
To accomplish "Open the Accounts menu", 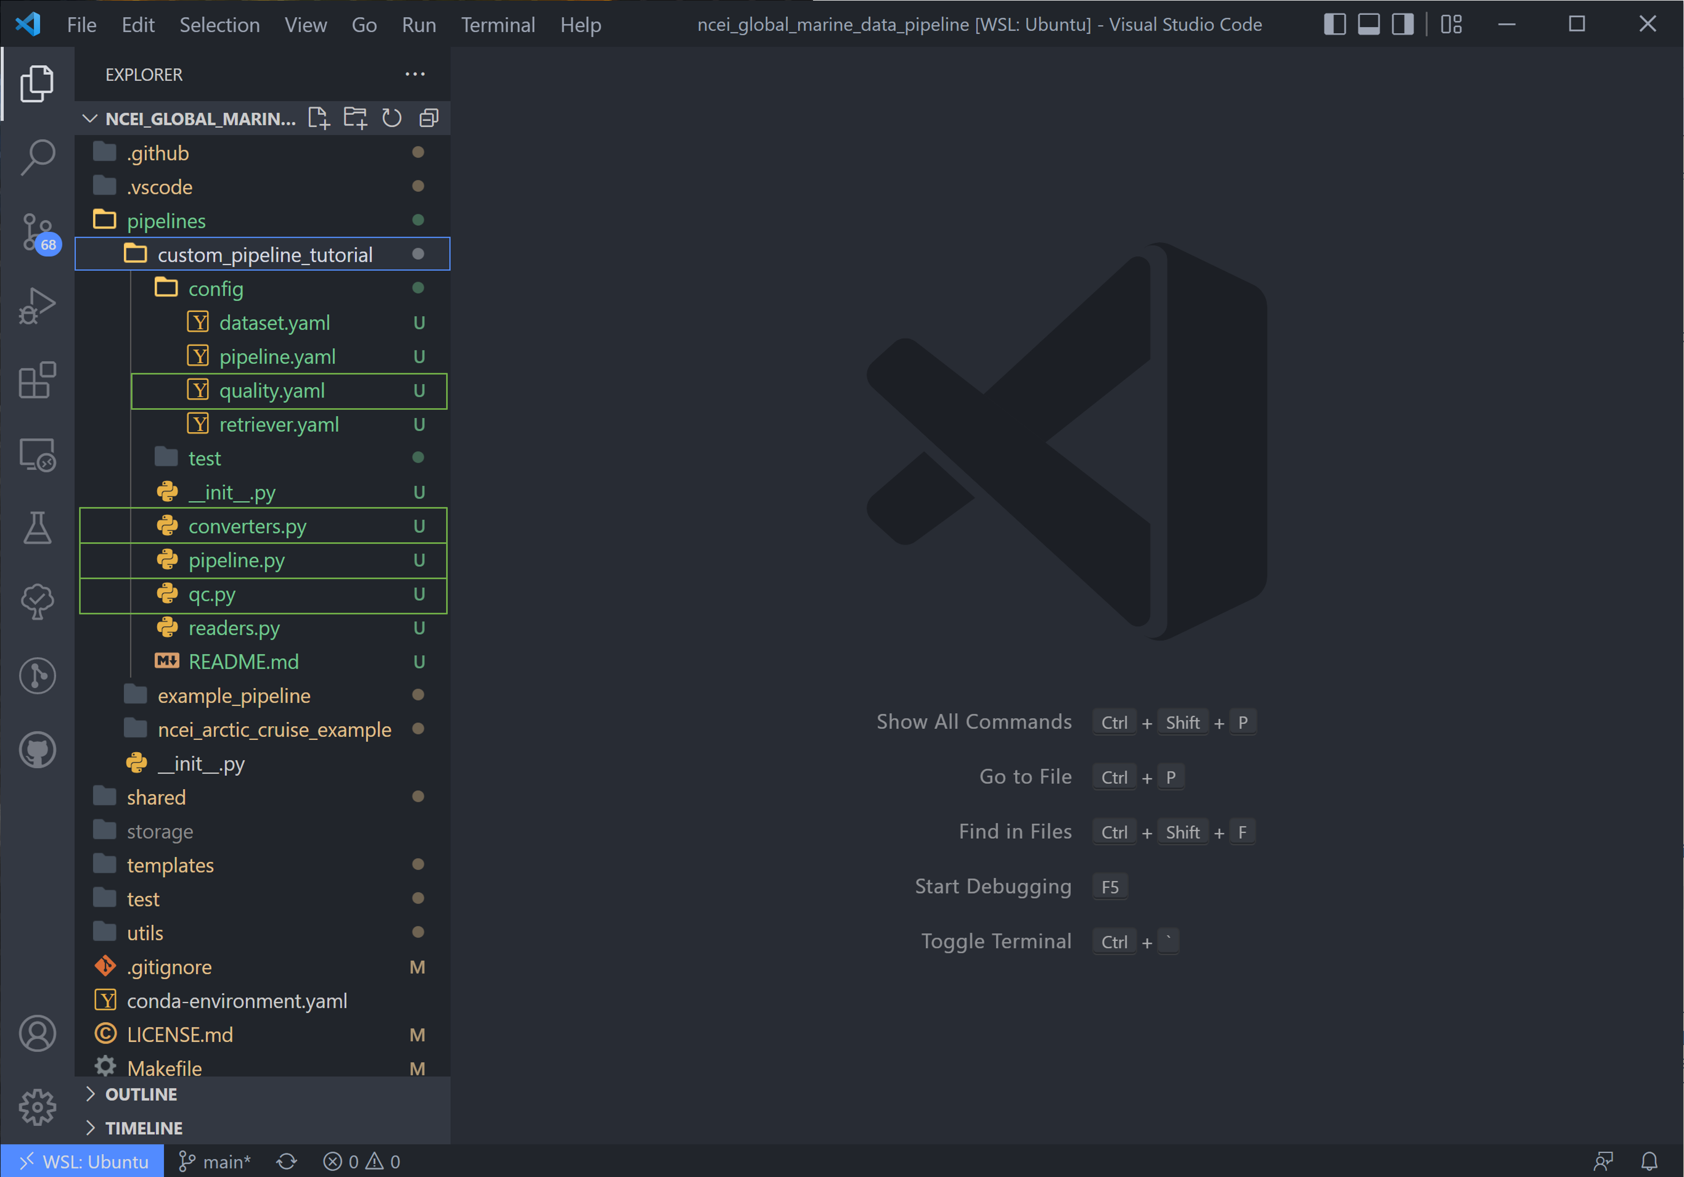I will pyautogui.click(x=37, y=1033).
